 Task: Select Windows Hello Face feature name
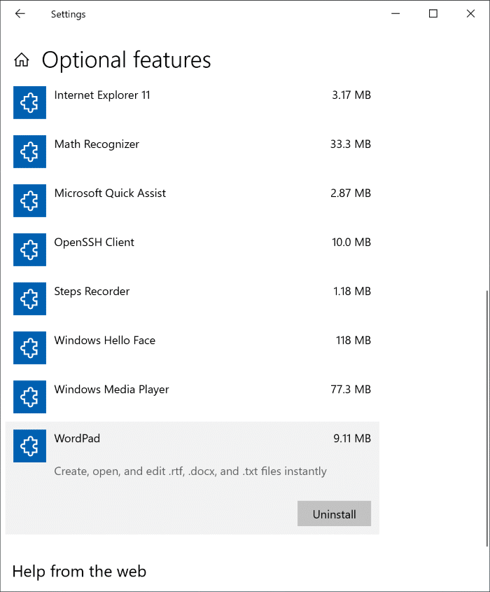(105, 340)
